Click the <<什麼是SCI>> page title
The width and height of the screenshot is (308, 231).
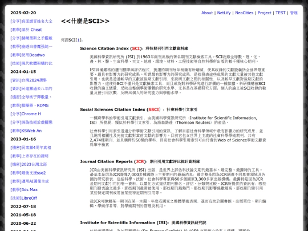pyautogui.click(x=85, y=21)
